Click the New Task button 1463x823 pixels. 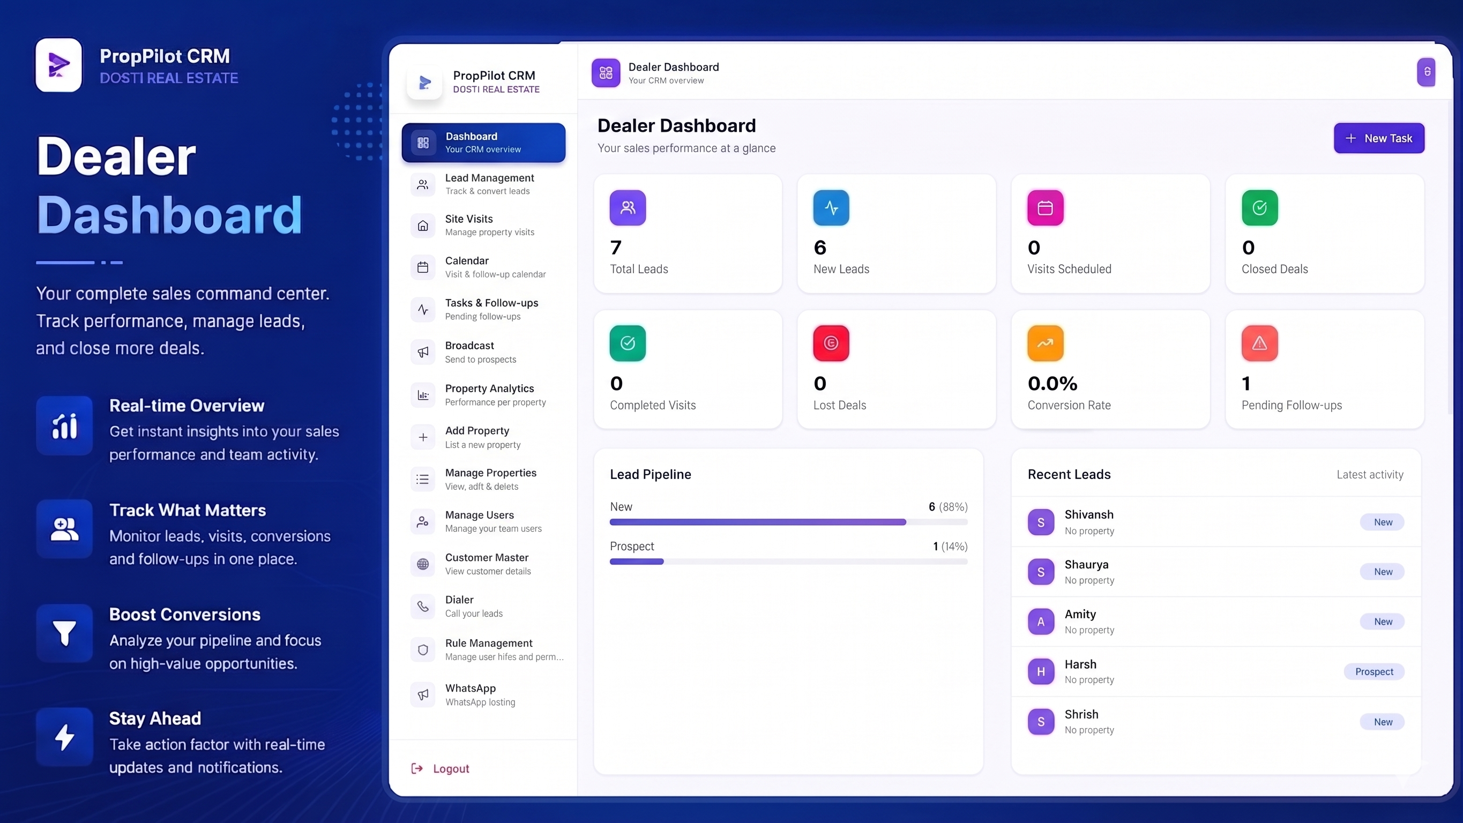tap(1379, 138)
